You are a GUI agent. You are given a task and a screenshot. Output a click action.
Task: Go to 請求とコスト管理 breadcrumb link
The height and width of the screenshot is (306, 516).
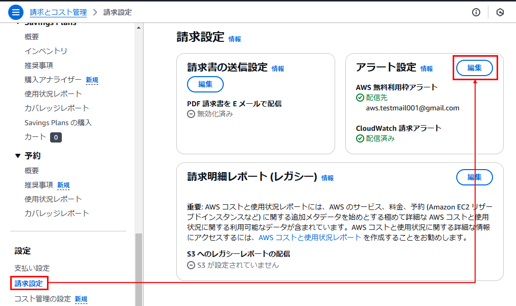point(58,12)
